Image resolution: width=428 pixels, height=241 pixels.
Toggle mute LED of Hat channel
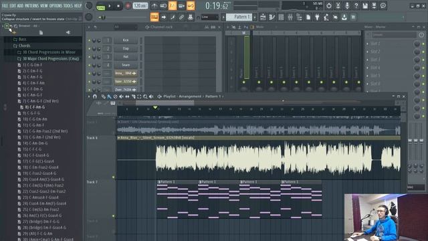point(89,57)
